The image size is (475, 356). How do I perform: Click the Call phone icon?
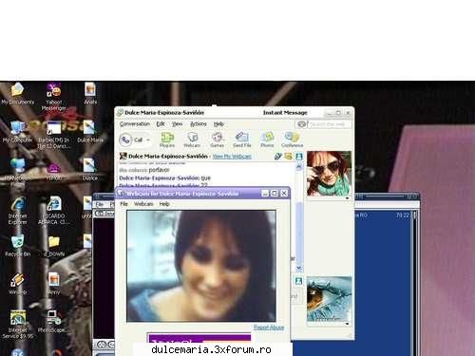point(125,140)
